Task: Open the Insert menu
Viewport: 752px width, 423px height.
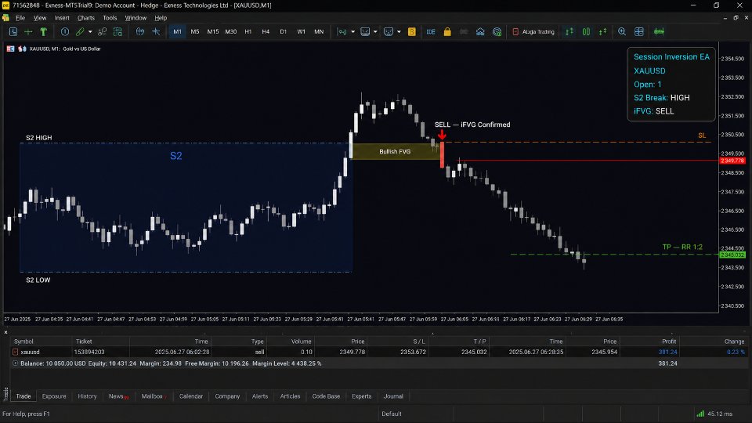Action: [x=62, y=18]
